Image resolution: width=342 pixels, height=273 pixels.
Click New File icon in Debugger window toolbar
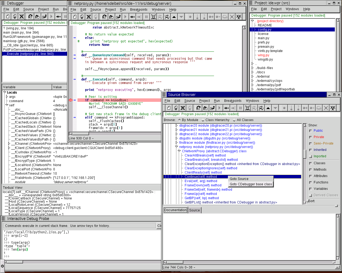pyautogui.click(x=8, y=17)
